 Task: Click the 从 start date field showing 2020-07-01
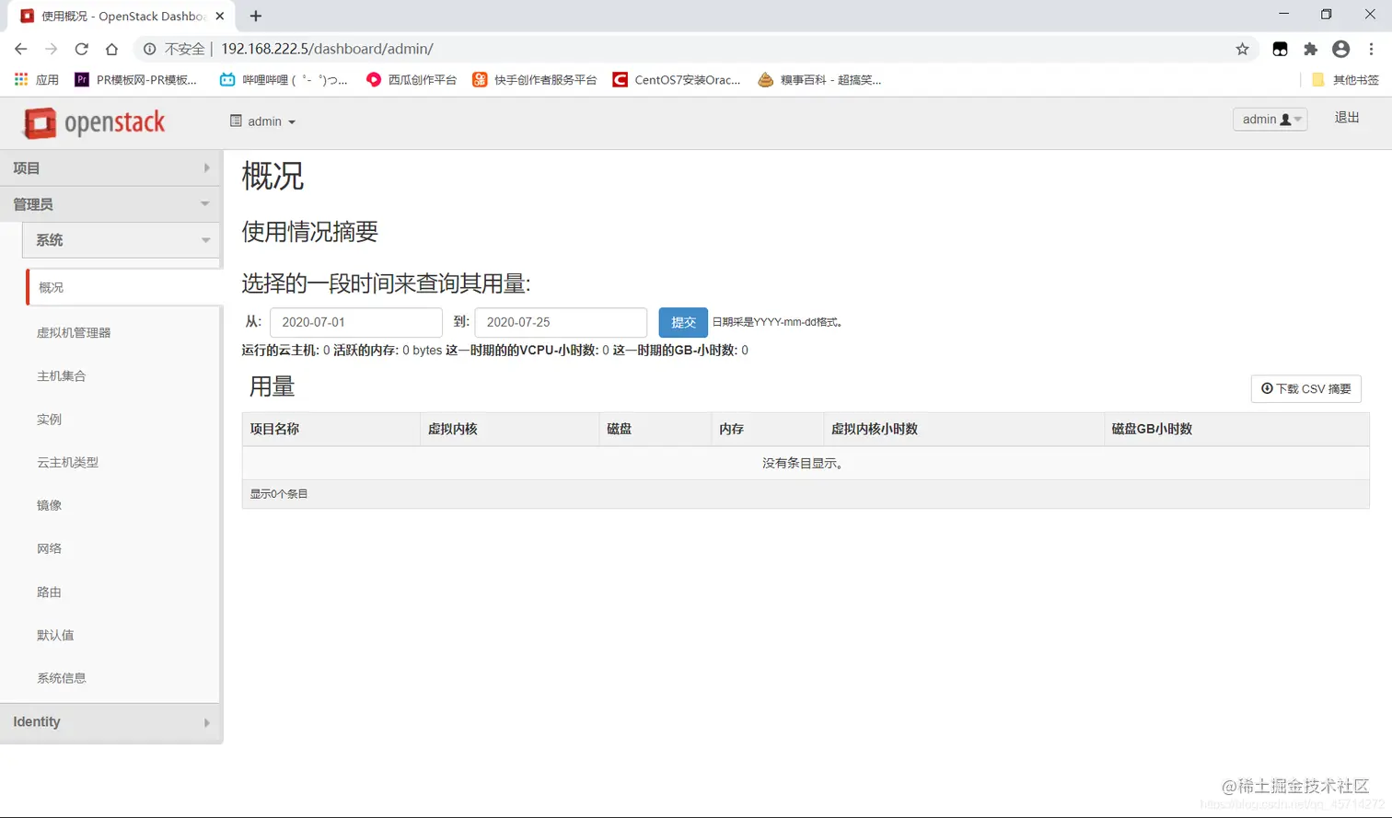coord(355,322)
